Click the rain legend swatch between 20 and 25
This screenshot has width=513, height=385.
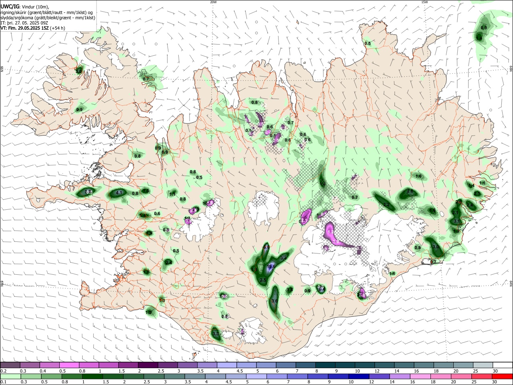click(x=462, y=376)
